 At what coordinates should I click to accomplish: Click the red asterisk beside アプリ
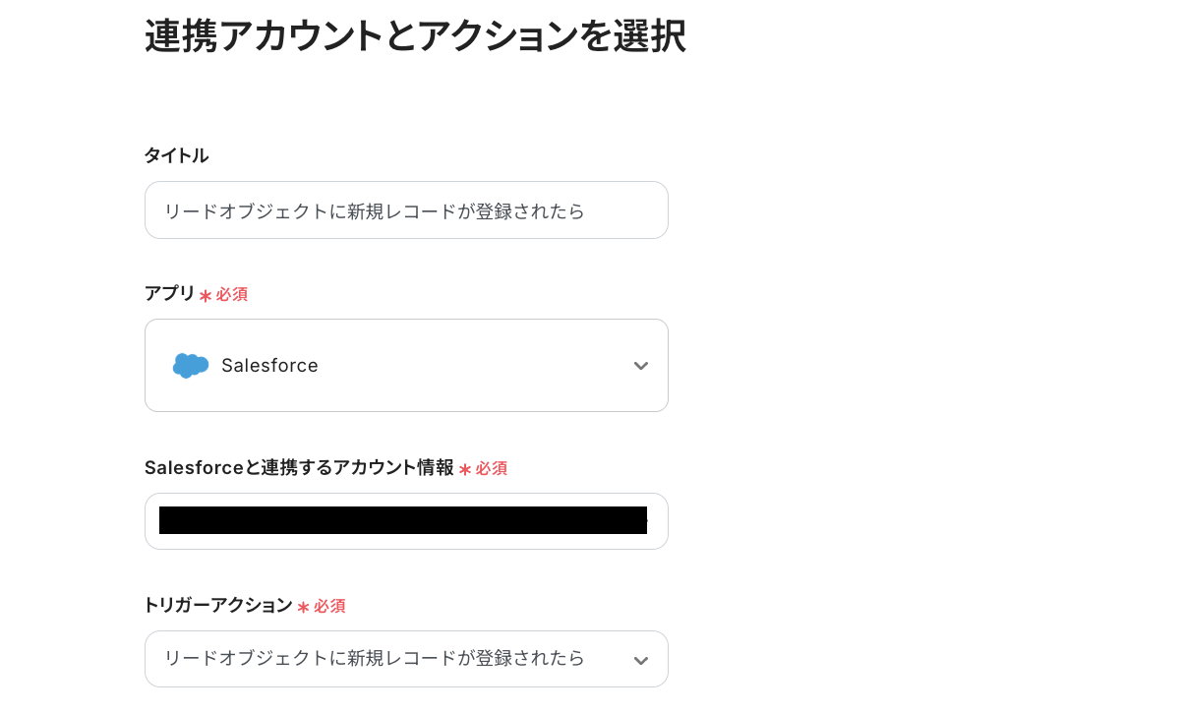(206, 296)
